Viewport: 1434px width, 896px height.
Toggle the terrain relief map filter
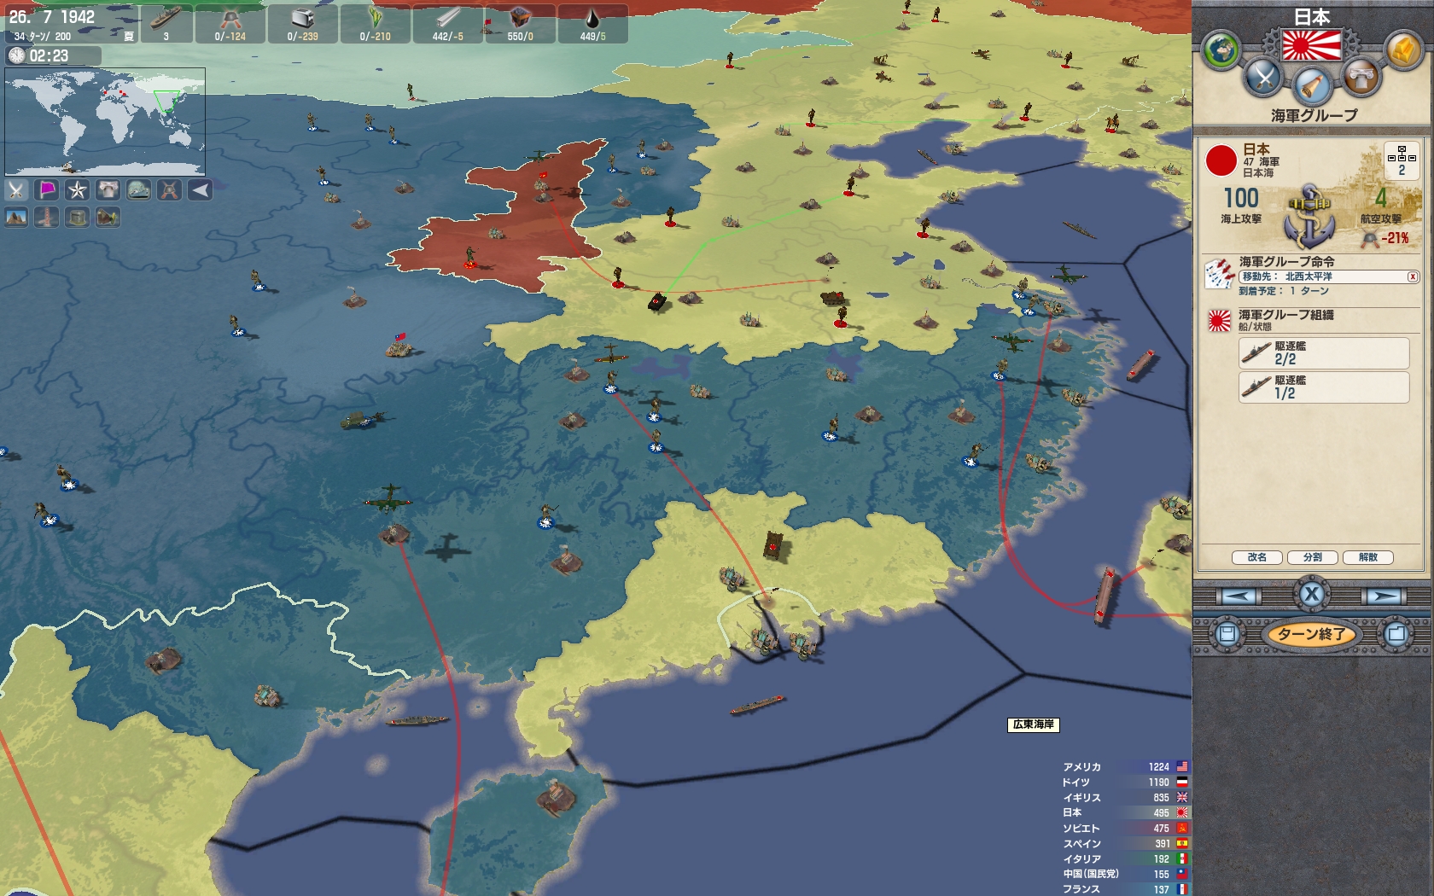point(139,189)
